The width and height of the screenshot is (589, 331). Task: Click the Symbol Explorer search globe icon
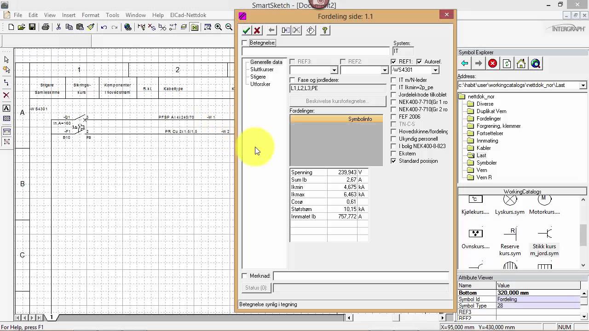(535, 63)
